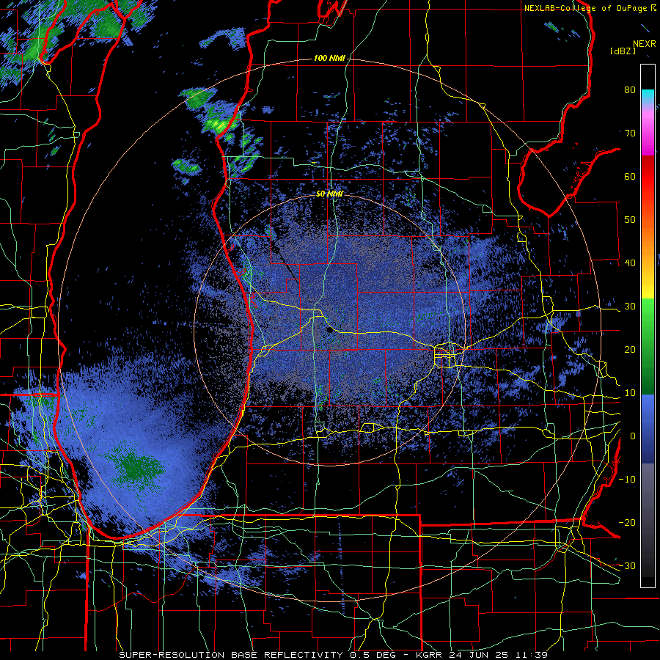The image size is (660, 660).
Task: Click the -10 value on the dBZ scale
Action: click(x=627, y=480)
